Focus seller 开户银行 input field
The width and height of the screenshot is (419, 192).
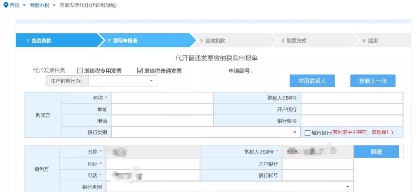(x=318, y=164)
